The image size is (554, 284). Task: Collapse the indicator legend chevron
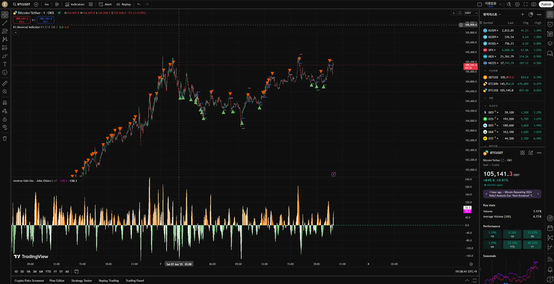[16, 33]
